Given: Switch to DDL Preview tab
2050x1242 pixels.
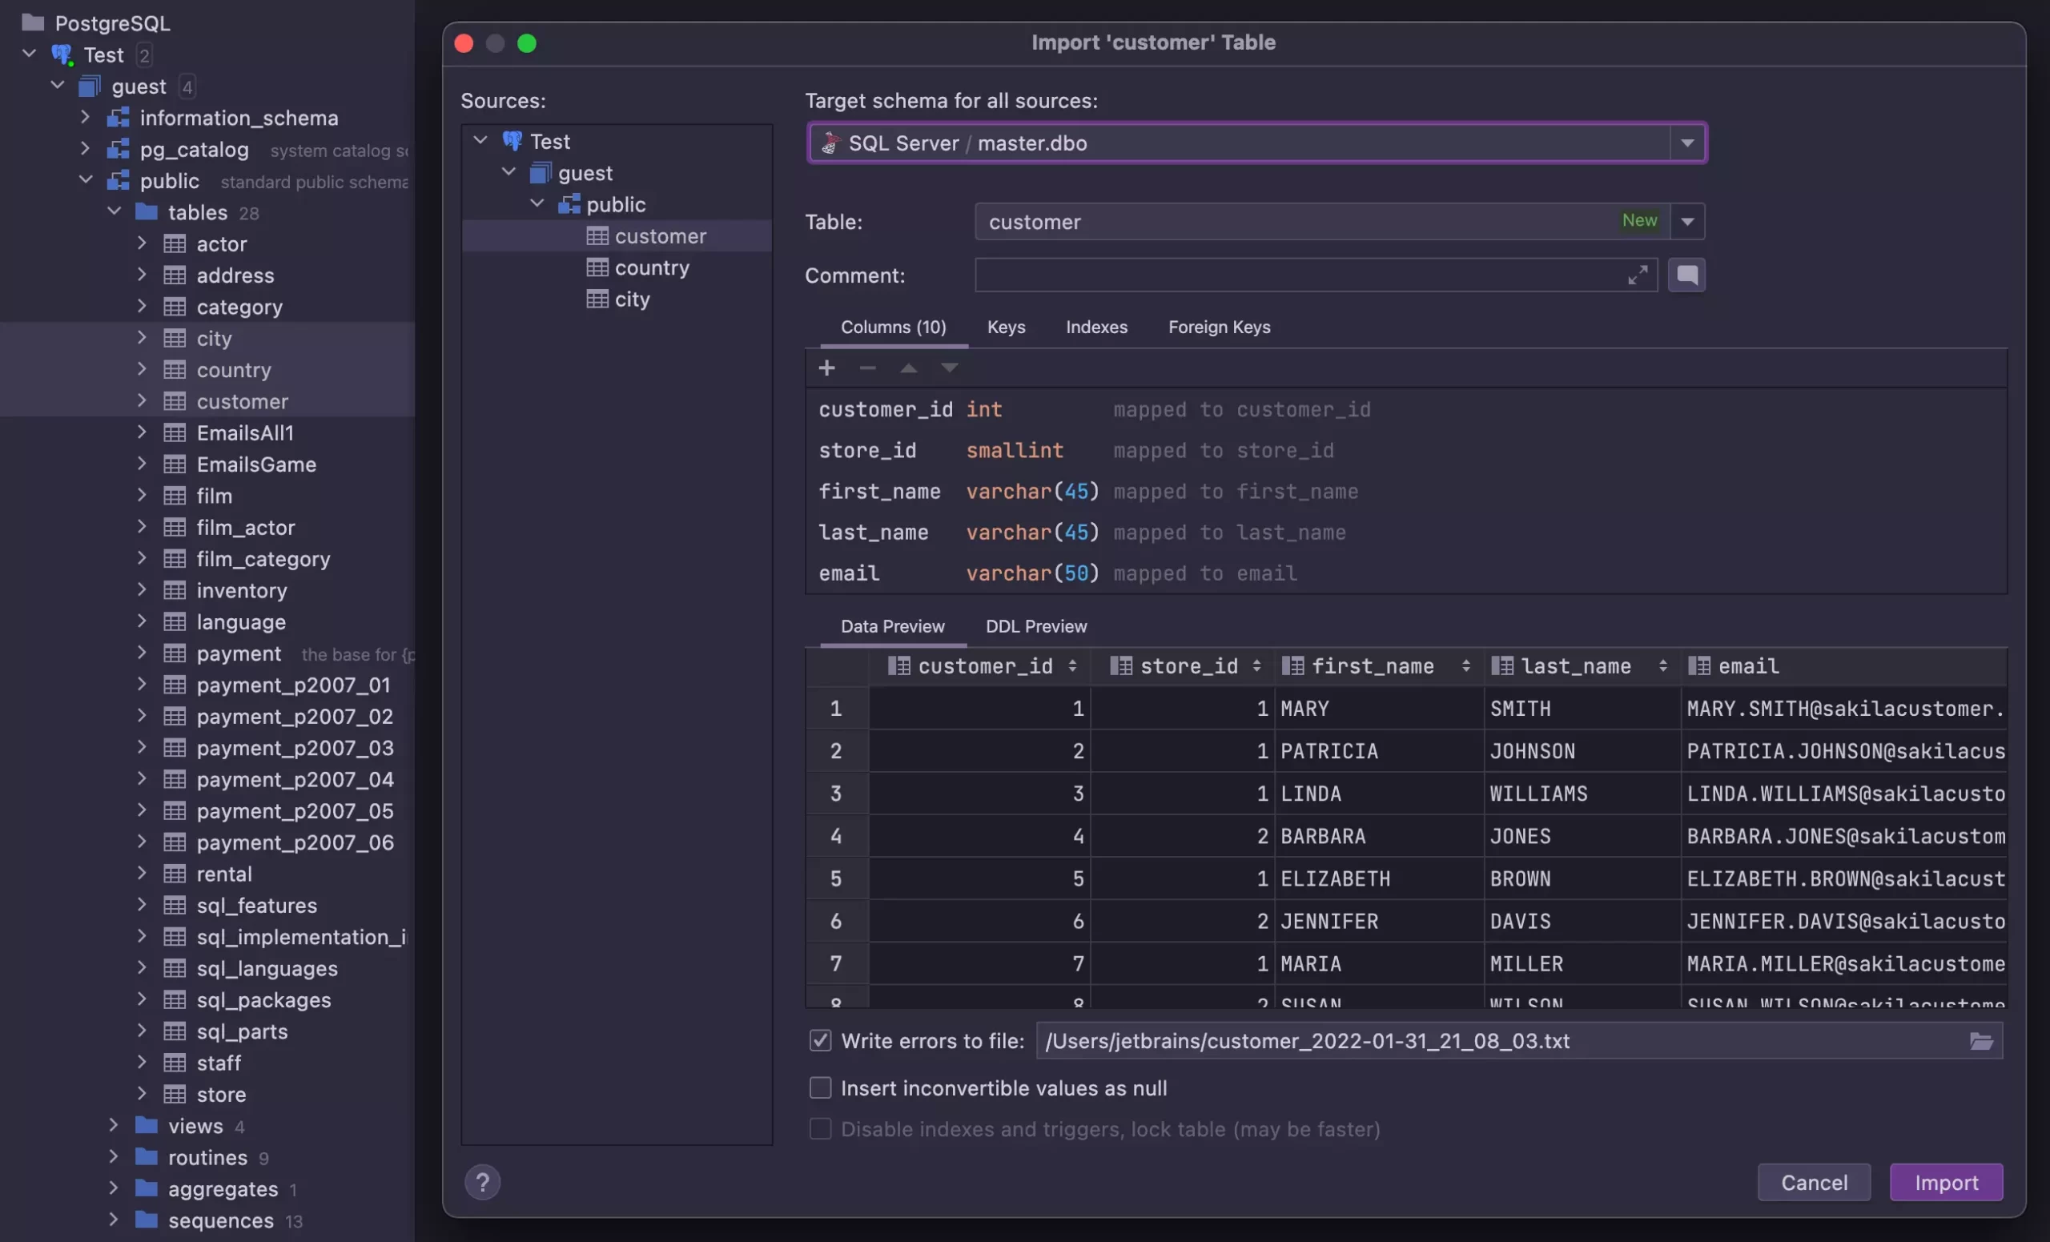Looking at the screenshot, I should tap(1035, 625).
